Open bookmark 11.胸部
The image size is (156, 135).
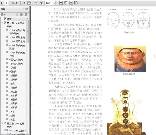[x=13, y=80]
